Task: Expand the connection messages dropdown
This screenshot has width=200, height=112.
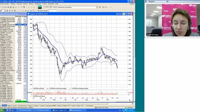Action: [x=97, y=7]
